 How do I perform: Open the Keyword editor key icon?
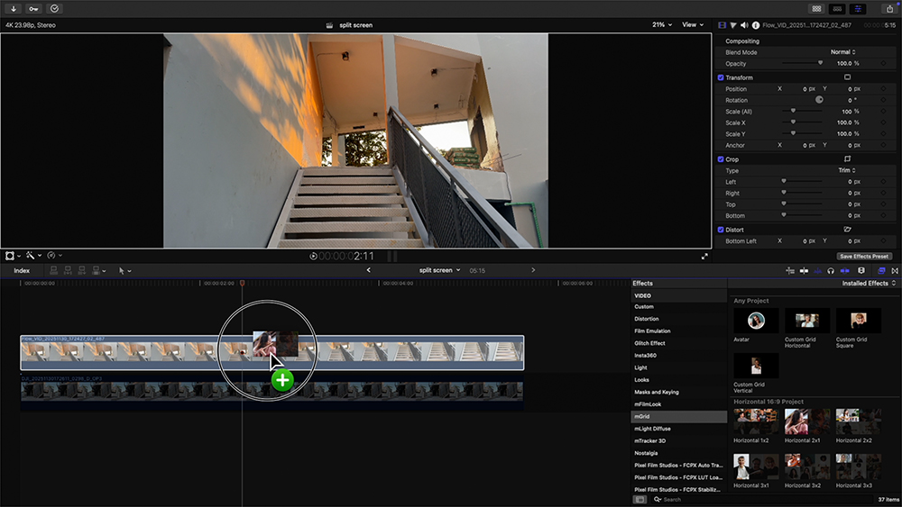[x=33, y=8]
